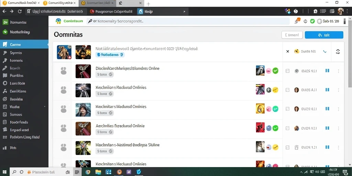The image size is (352, 176).
Task: Click the Berni Kons sidebar icon
Action: tap(5, 91)
